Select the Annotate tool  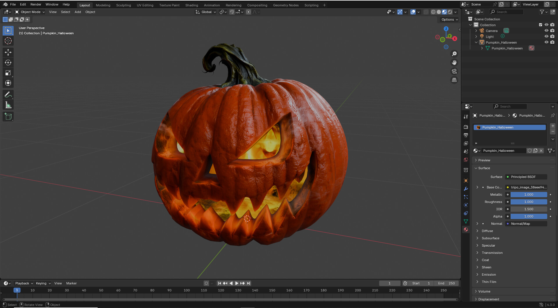point(8,95)
